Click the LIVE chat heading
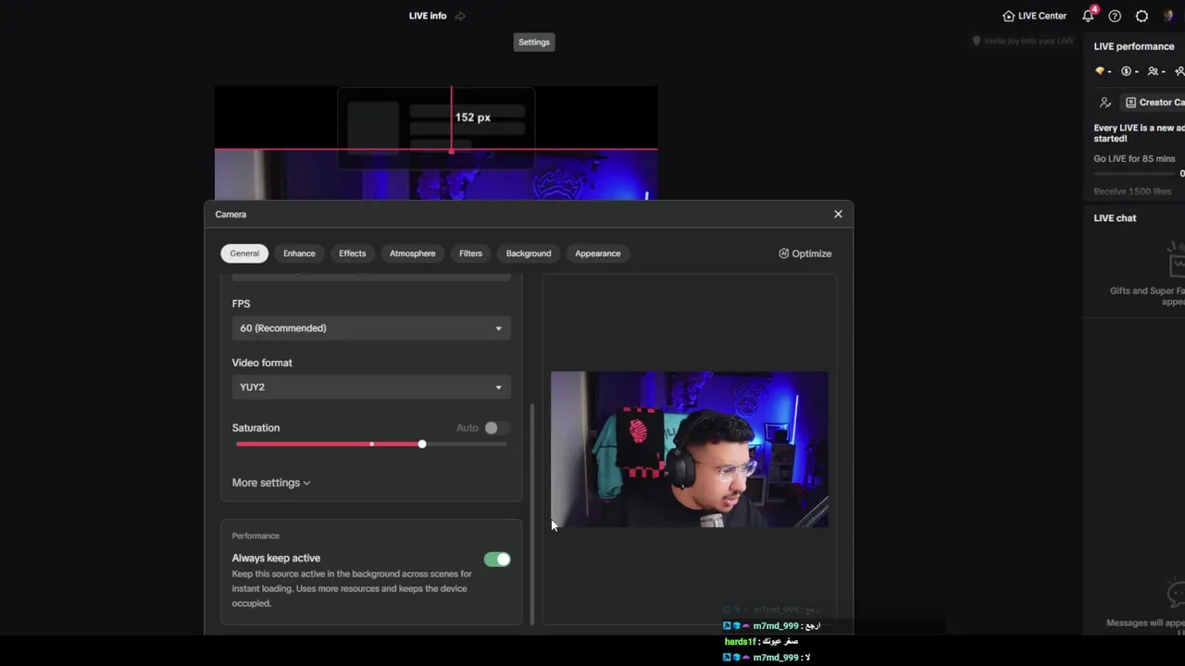Screen dimensions: 1185x666 coord(1115,218)
